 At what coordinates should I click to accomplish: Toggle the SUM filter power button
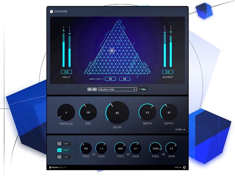[x=59, y=144]
